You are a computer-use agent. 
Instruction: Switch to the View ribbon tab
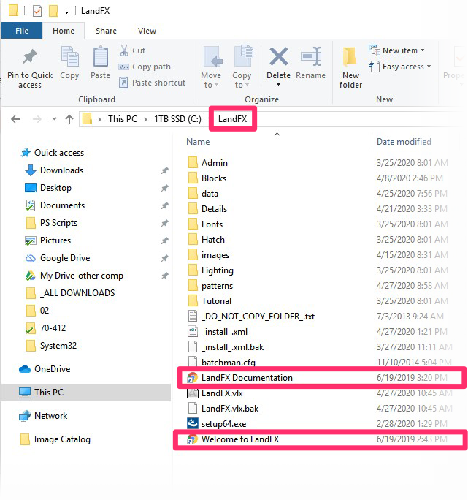[147, 31]
